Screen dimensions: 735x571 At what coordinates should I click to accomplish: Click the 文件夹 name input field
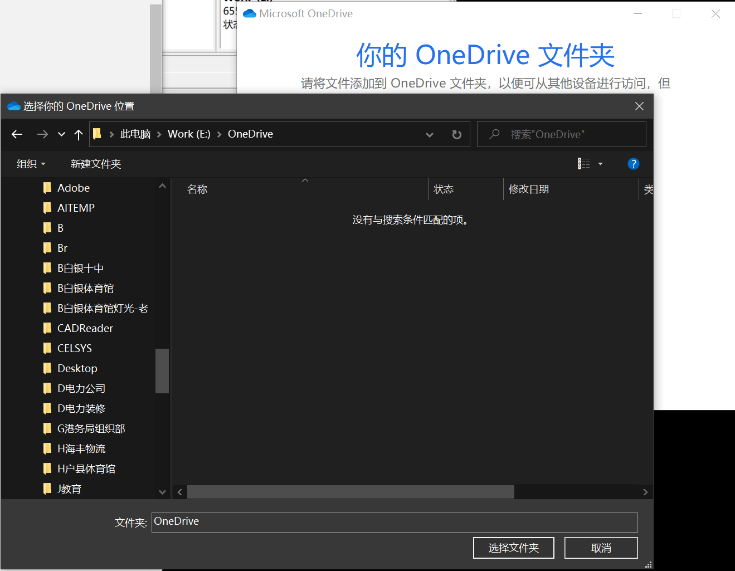coord(395,522)
